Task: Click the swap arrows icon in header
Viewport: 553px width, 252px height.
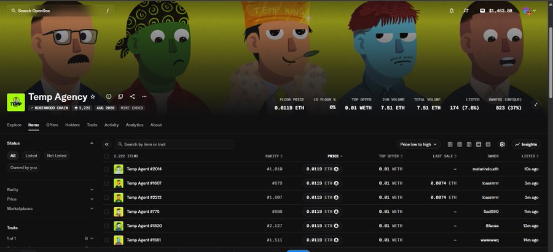Action: pos(466,11)
